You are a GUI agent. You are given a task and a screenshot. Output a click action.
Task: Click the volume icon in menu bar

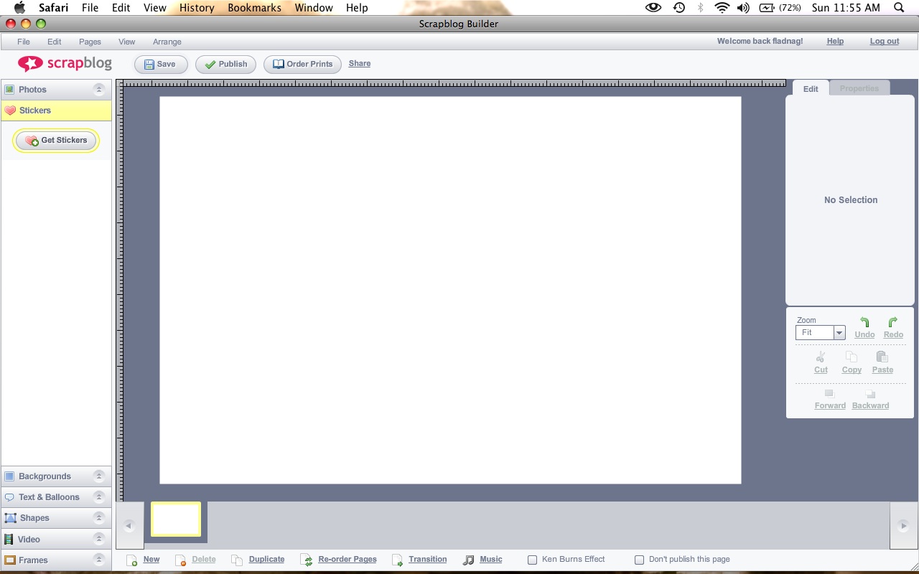[743, 8]
